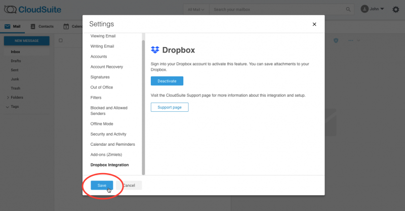Click the Dropbox logo icon
Image resolution: width=405 pixels, height=211 pixels.
[155, 50]
